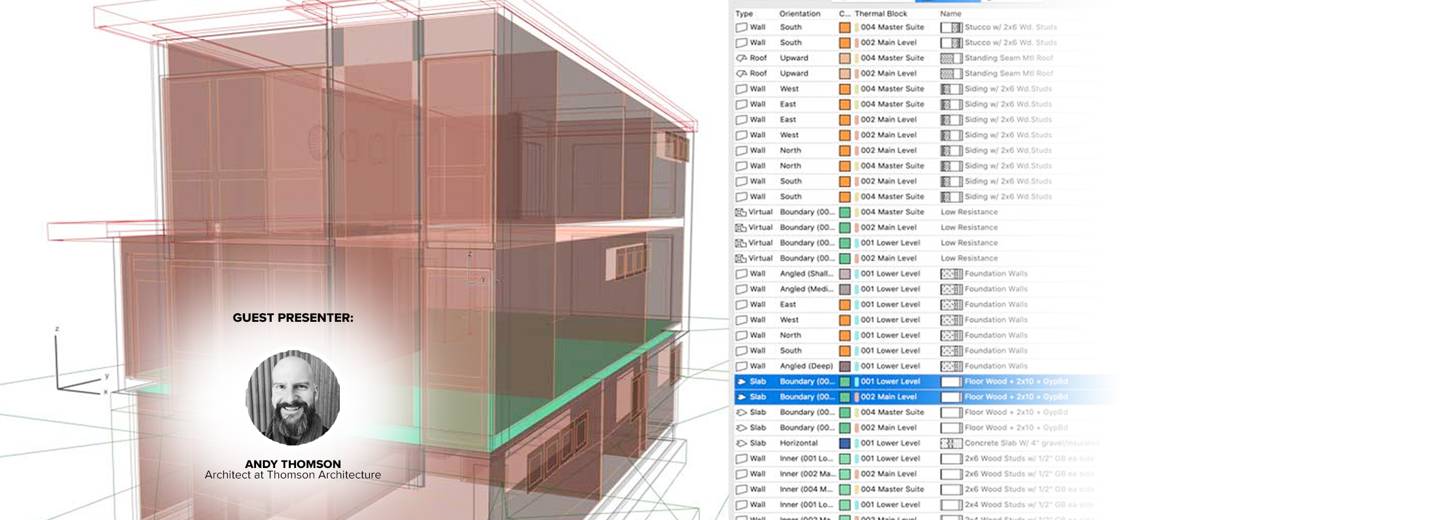Click the Thermal Block column header
The width and height of the screenshot is (1445, 520).
(x=881, y=14)
